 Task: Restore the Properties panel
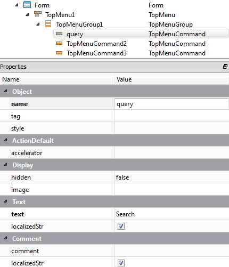(x=225, y=67)
